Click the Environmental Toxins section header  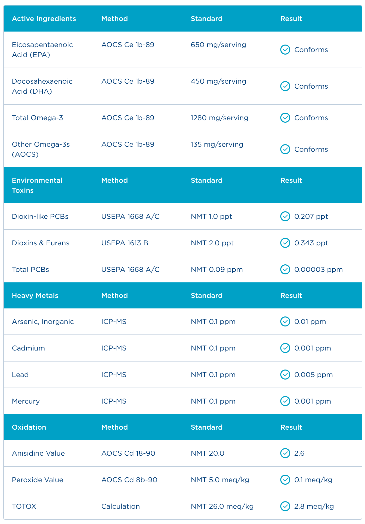37,185
